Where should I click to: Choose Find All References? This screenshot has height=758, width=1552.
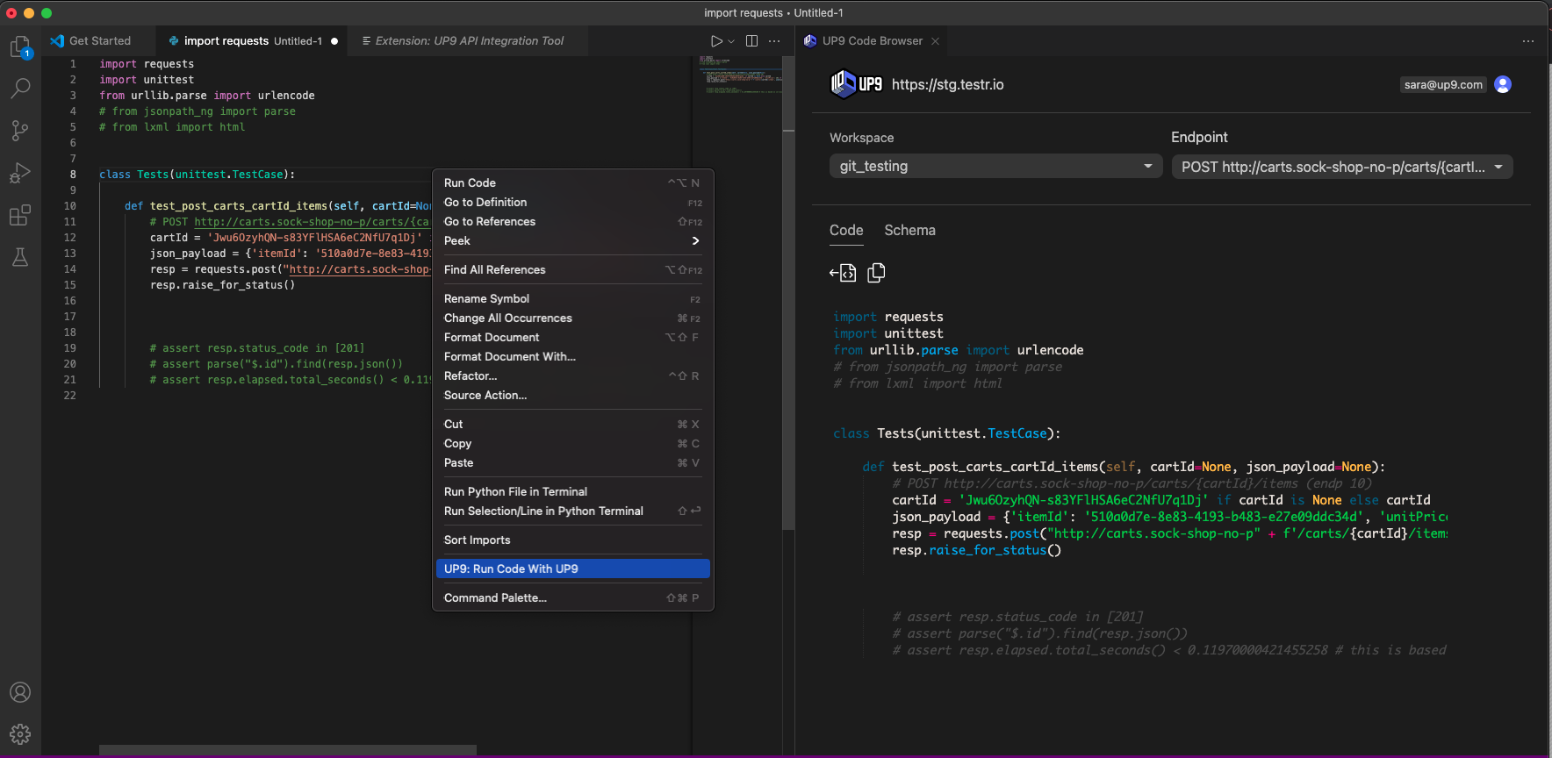(572, 270)
